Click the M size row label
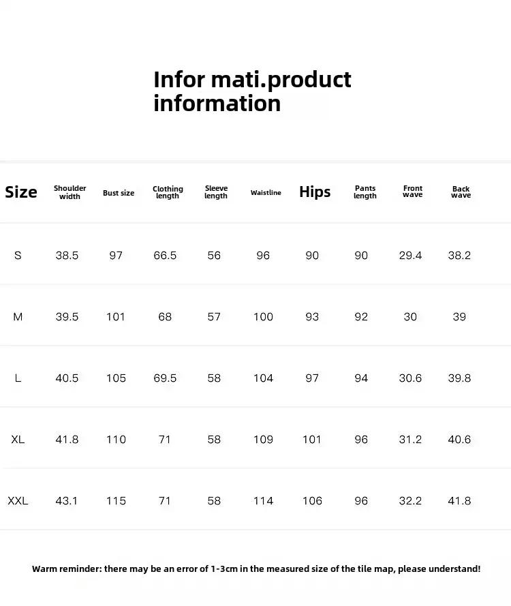 point(18,317)
